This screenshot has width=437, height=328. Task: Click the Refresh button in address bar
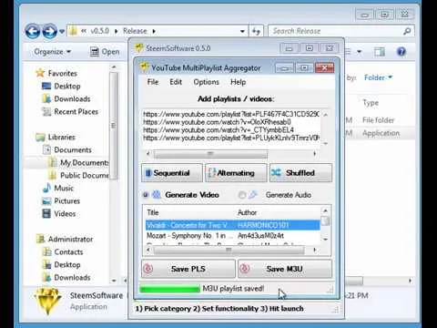257,31
